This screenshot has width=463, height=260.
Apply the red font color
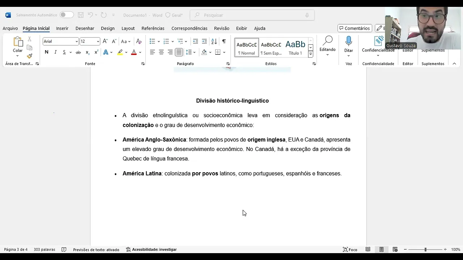(x=134, y=52)
